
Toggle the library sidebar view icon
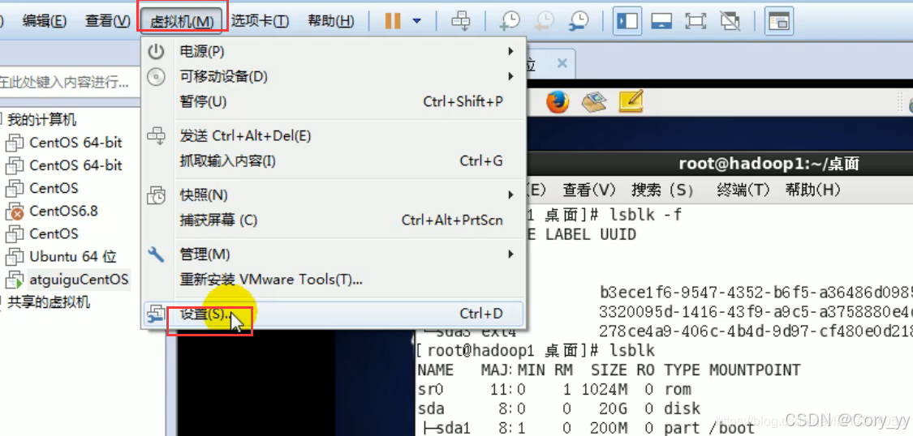pos(627,22)
